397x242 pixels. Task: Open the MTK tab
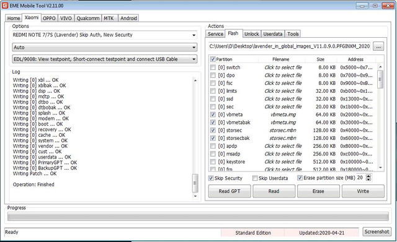pos(109,18)
